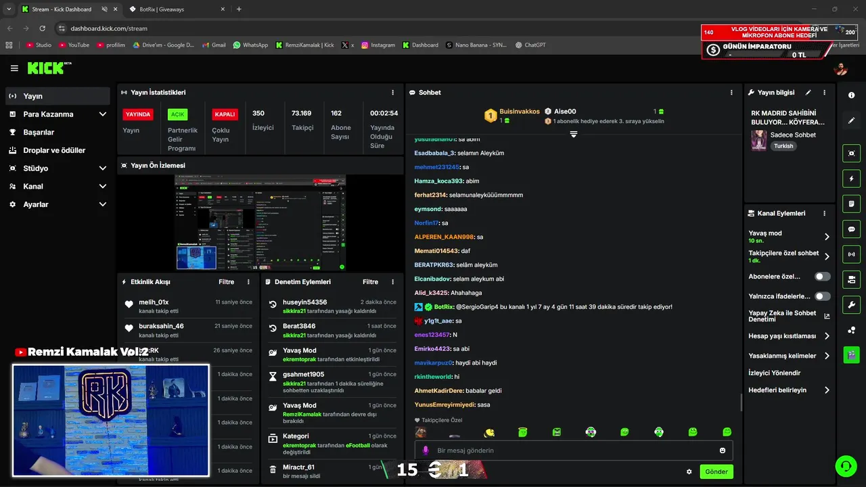Collapse the pinned gift leaderboard arrow in chat
This screenshot has height=487, width=866.
[574, 135]
